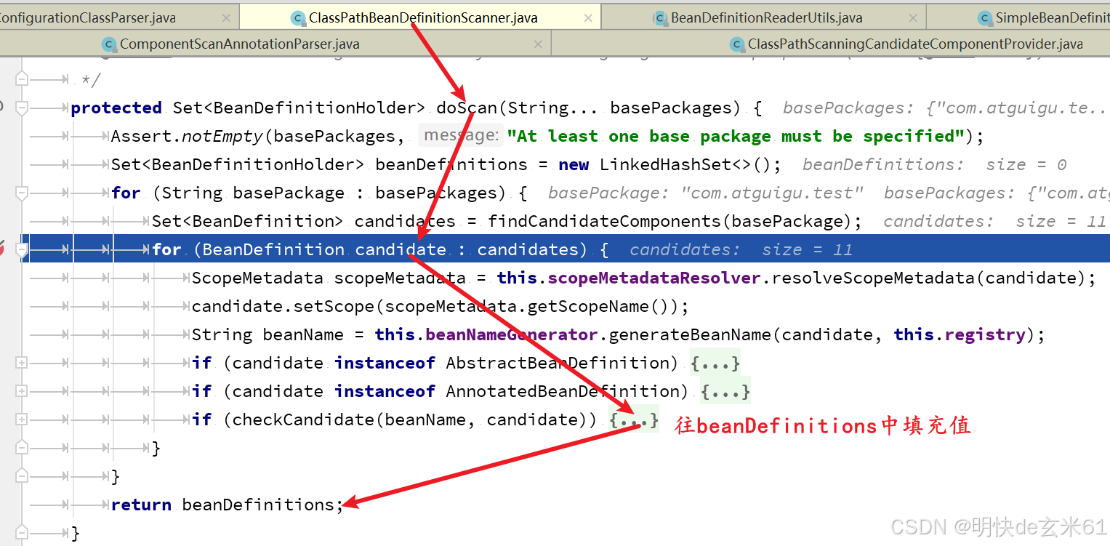
Task: Click the ScopeMetadata type name
Action: tap(257, 278)
